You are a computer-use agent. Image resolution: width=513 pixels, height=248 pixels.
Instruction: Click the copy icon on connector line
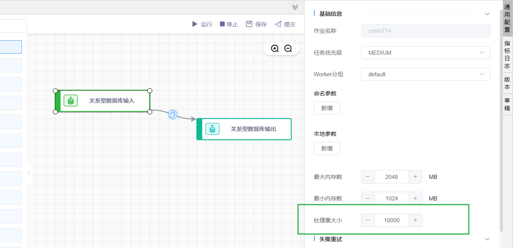click(173, 114)
